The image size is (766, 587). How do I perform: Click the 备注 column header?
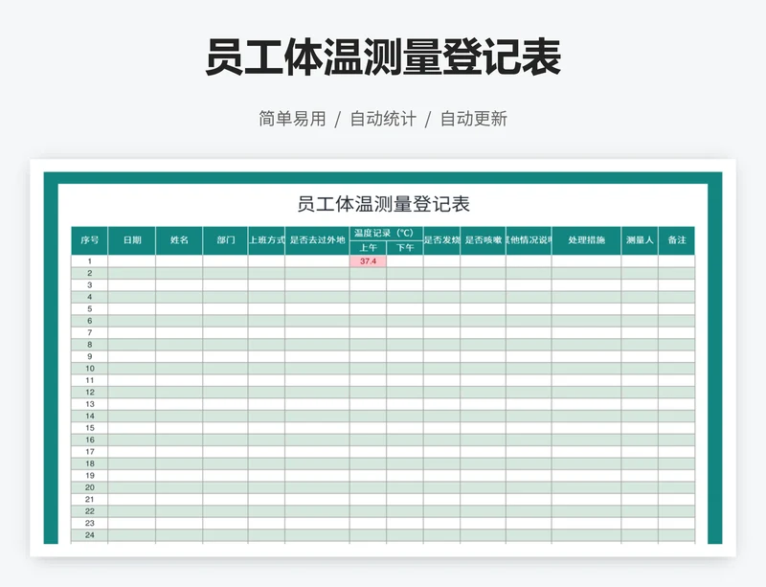[677, 240]
